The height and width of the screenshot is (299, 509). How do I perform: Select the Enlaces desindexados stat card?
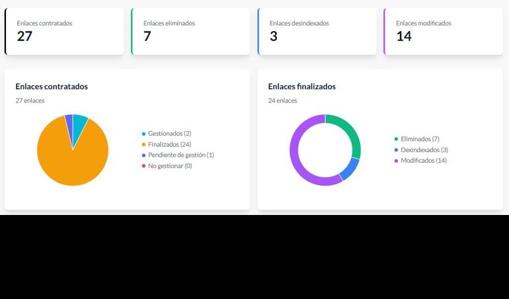(317, 31)
